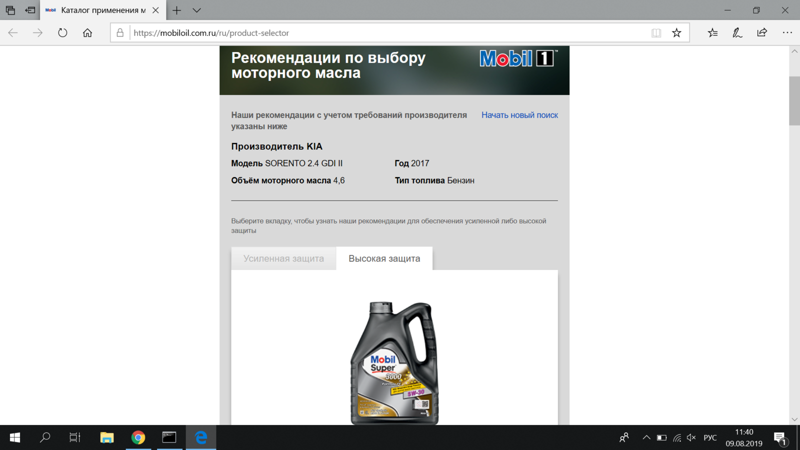Open File Explorer from taskbar
The image size is (800, 450).
107,437
